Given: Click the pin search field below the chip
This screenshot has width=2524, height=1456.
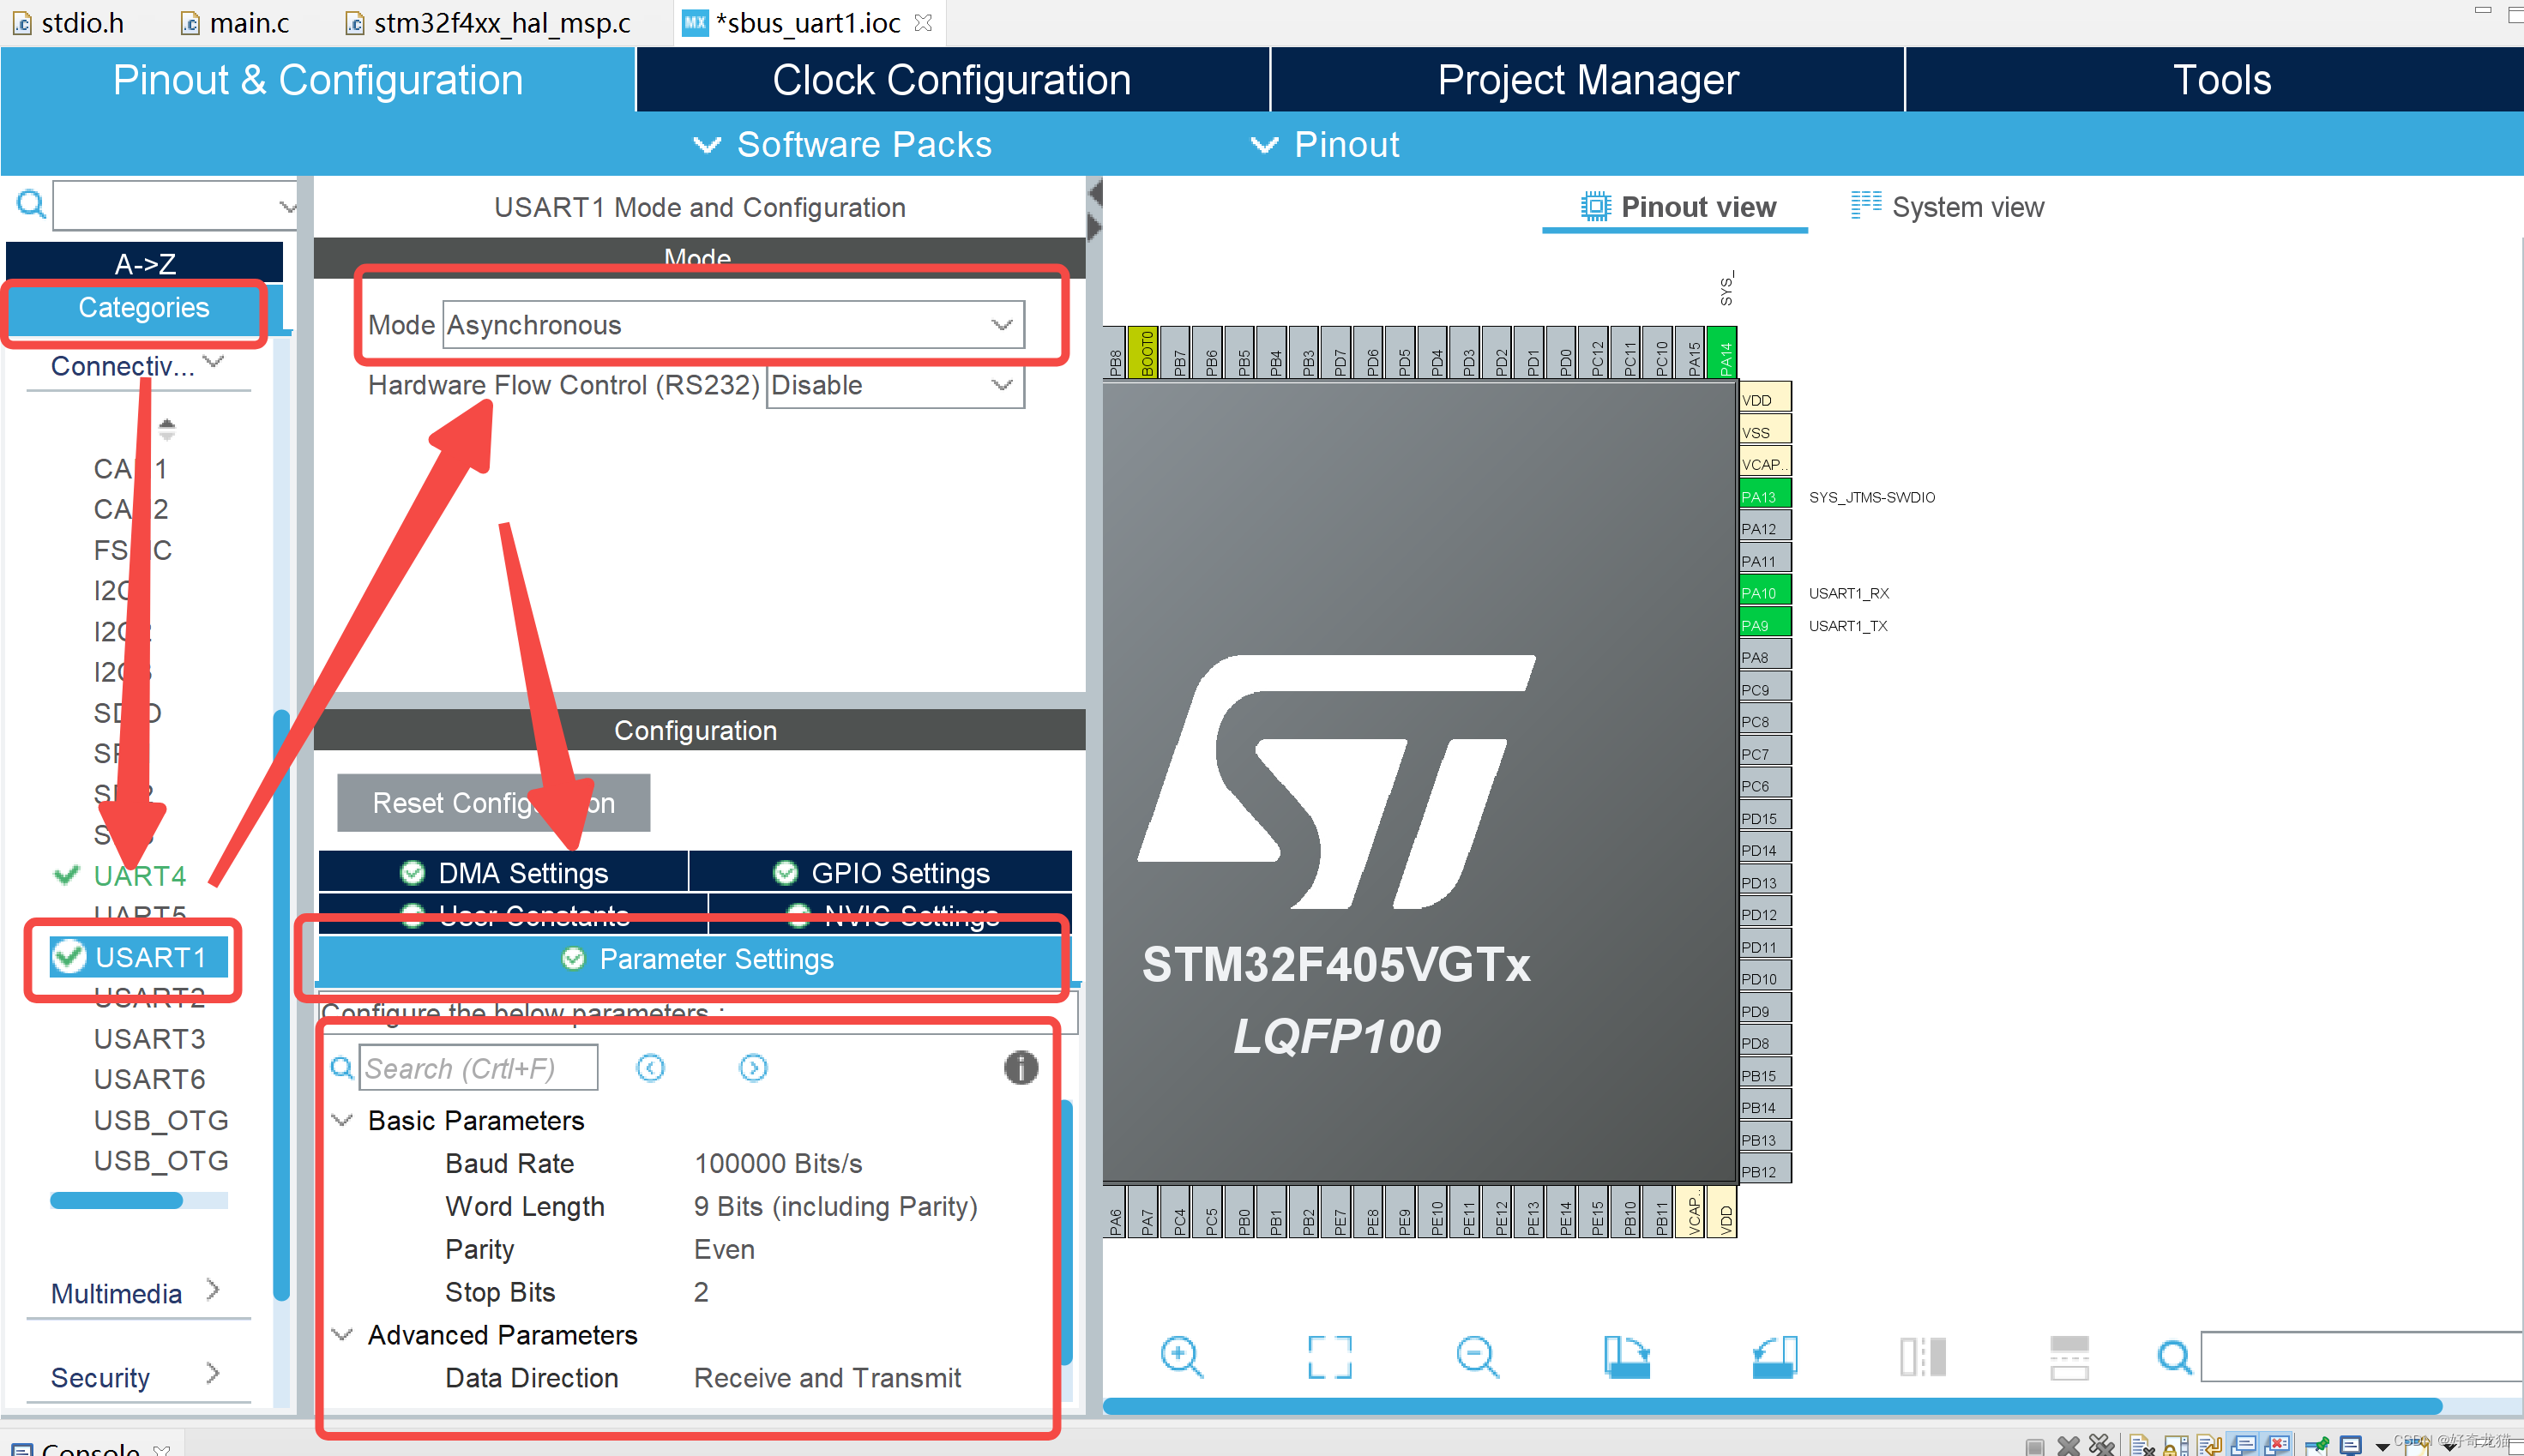Looking at the screenshot, I should (x=2361, y=1357).
